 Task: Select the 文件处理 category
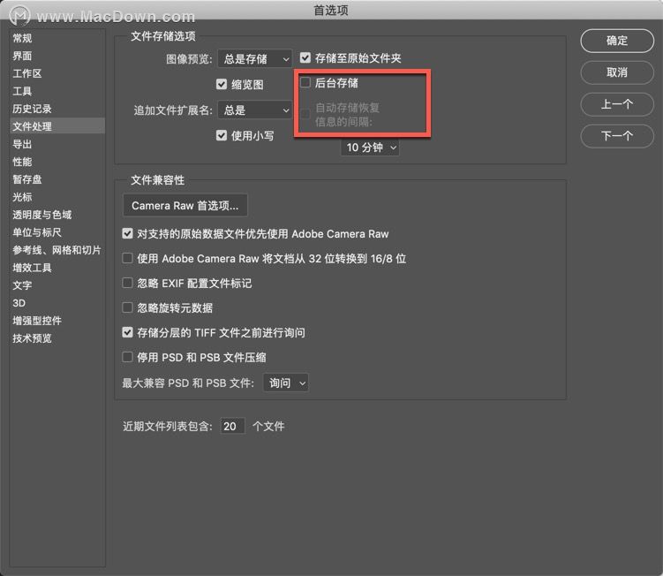pos(57,126)
